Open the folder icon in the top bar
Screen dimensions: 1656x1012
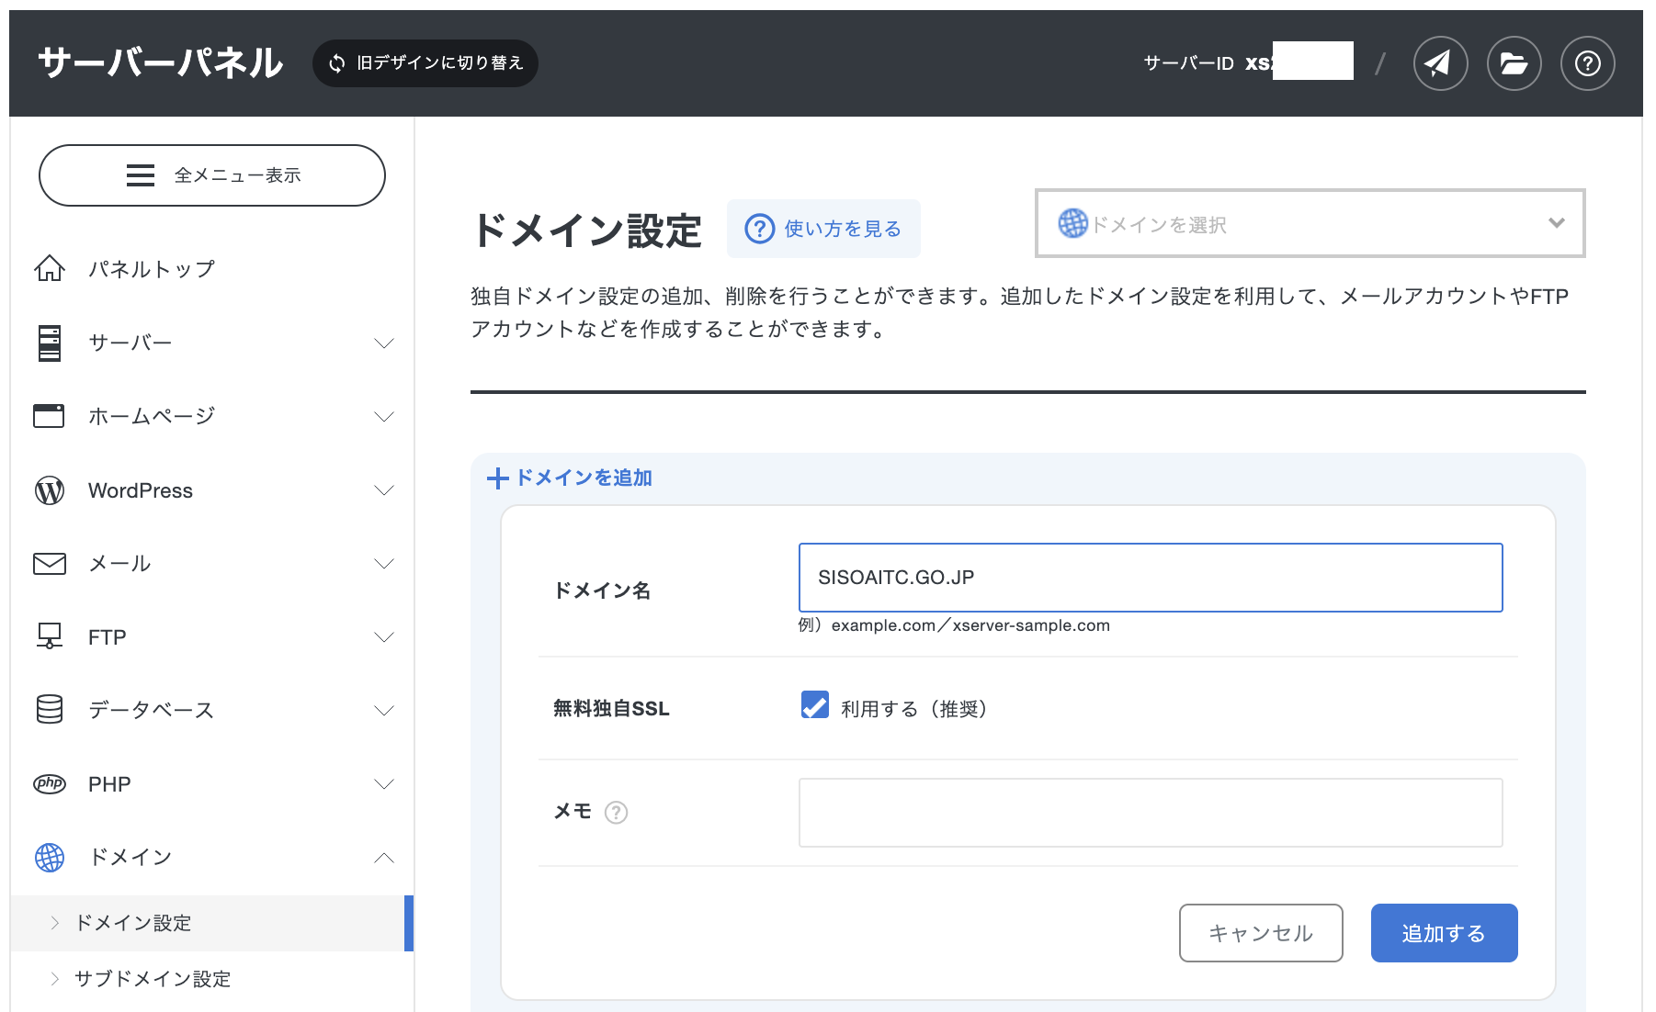click(x=1514, y=63)
